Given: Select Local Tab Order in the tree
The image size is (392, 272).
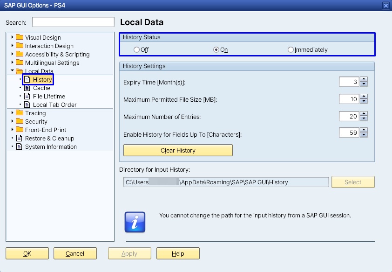Looking at the screenshot, I should [55, 105].
